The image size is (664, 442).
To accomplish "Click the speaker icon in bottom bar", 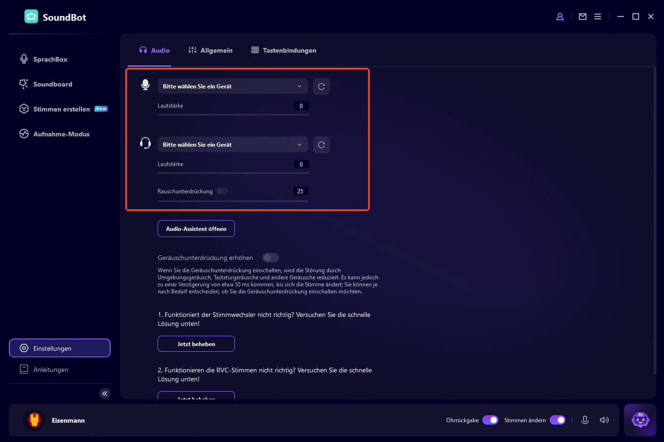I will point(604,420).
